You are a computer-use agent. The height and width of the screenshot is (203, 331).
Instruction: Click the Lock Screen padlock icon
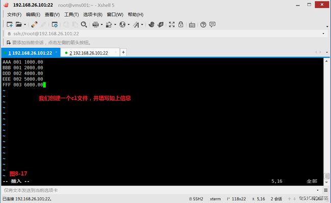tap(181, 24)
